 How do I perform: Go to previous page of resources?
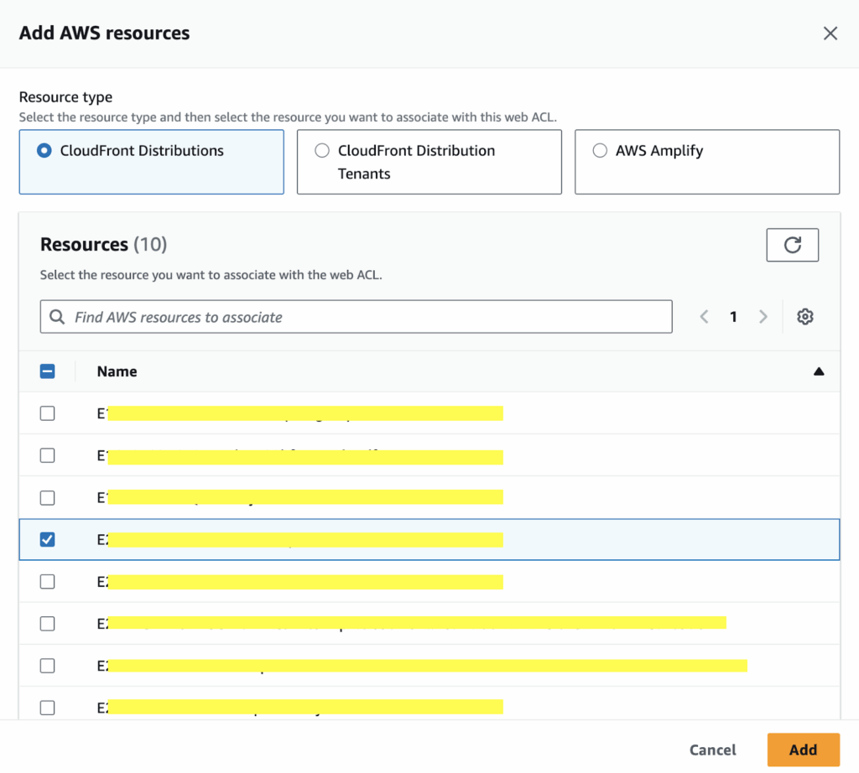[705, 316]
